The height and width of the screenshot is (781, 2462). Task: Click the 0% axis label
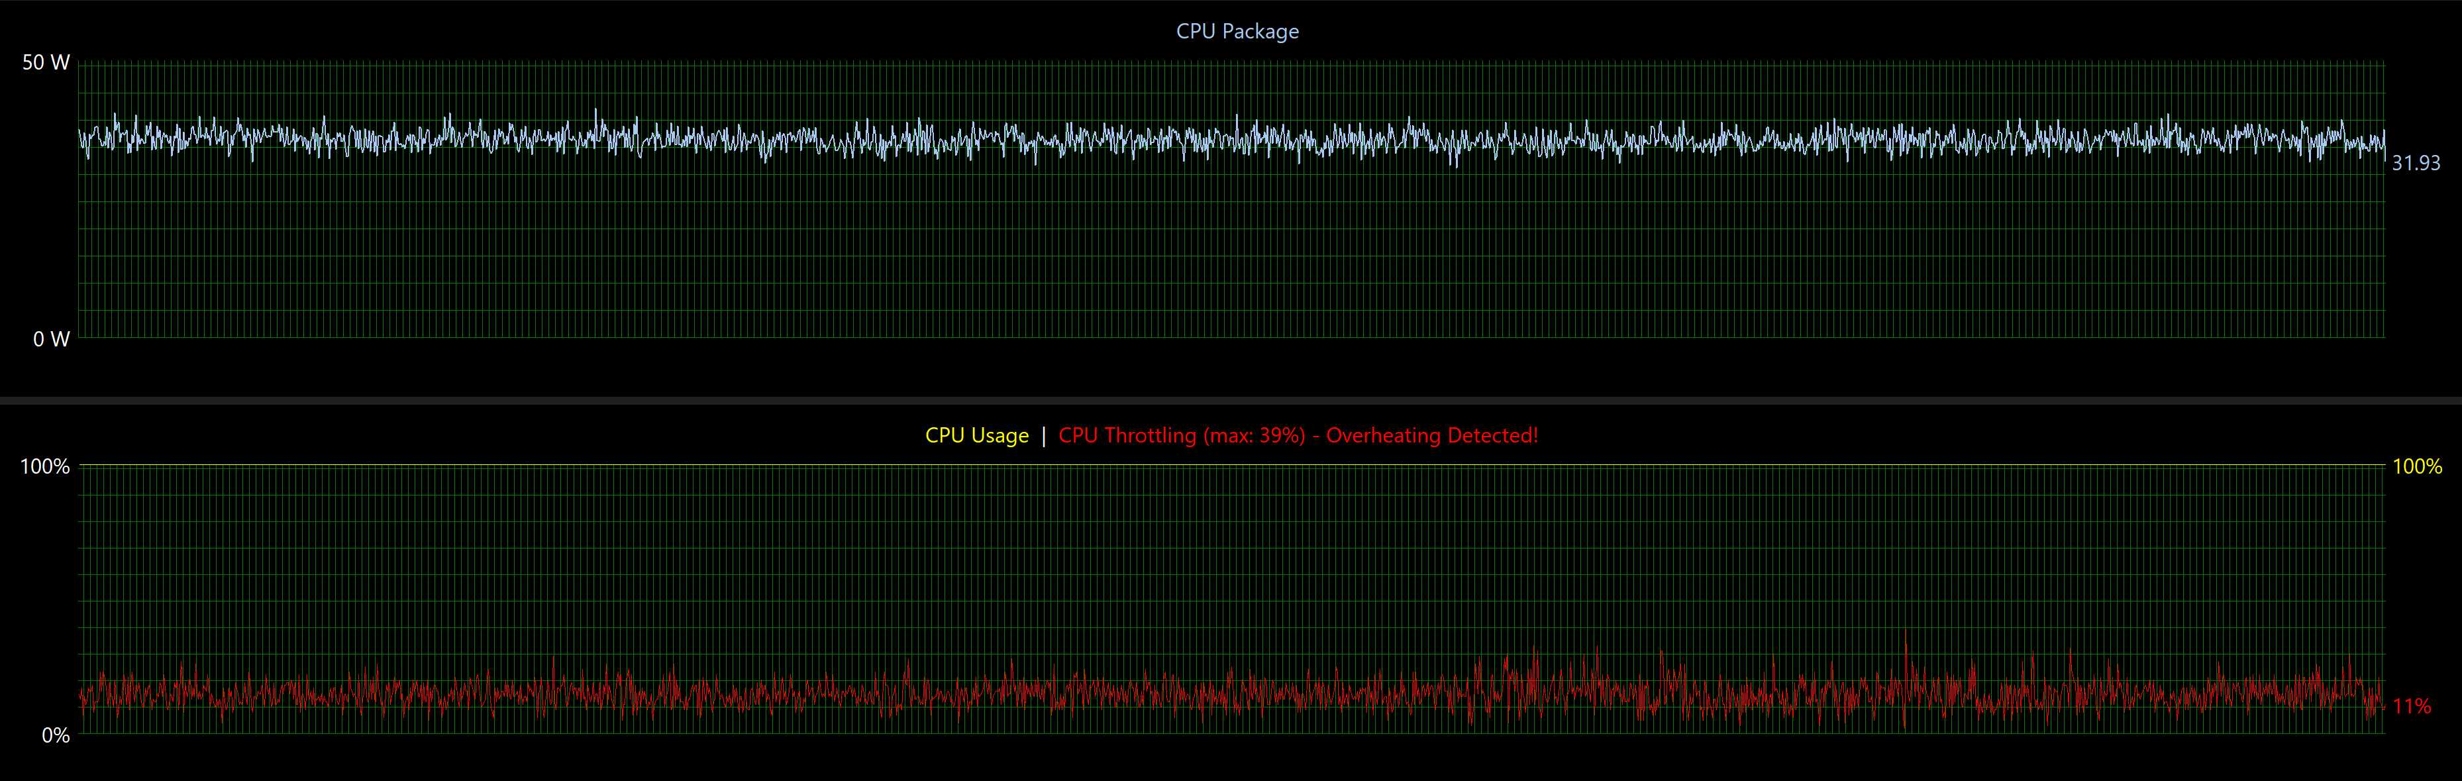(56, 736)
